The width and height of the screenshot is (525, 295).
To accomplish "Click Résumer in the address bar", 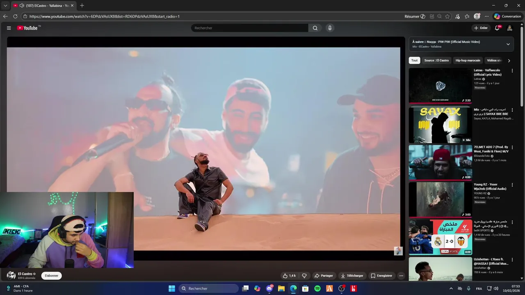I will 415,16.
